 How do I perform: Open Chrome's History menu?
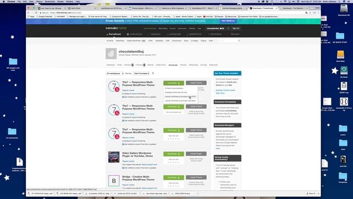click(x=39, y=1)
